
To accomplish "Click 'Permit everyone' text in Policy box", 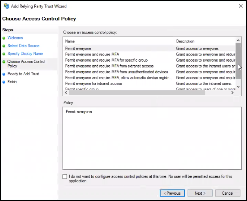I will point(79,112).
